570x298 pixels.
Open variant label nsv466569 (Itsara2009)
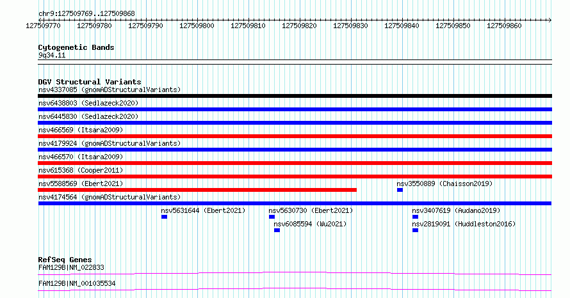[81, 130]
